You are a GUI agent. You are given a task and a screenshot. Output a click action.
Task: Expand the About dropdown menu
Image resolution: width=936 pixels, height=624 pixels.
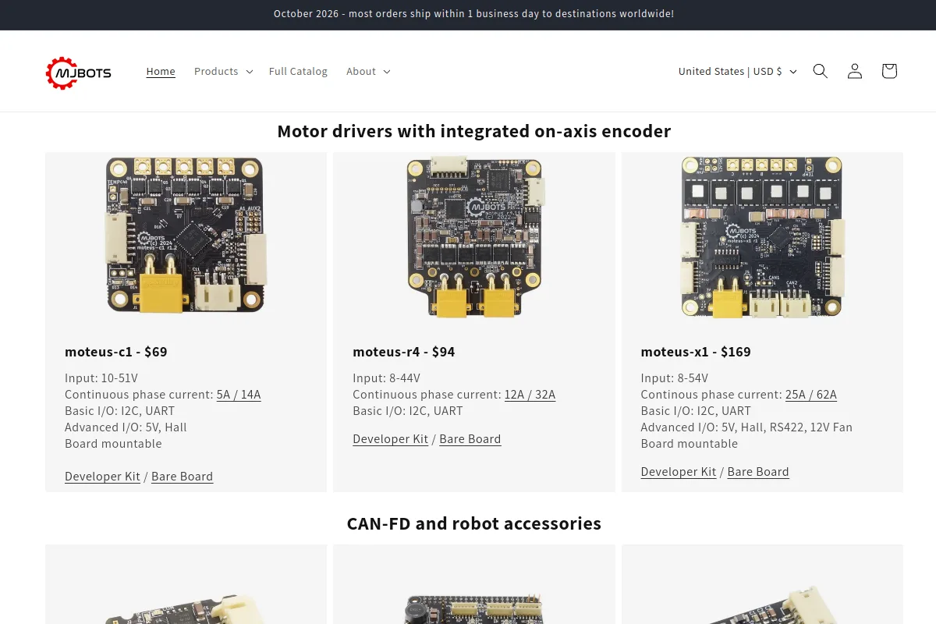click(368, 71)
